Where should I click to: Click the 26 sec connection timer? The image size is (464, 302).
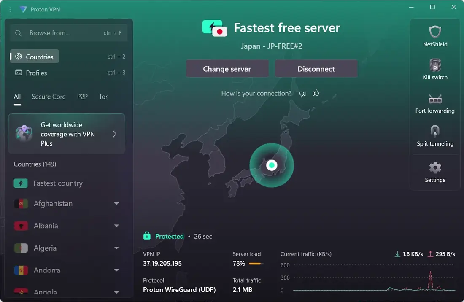click(x=203, y=236)
